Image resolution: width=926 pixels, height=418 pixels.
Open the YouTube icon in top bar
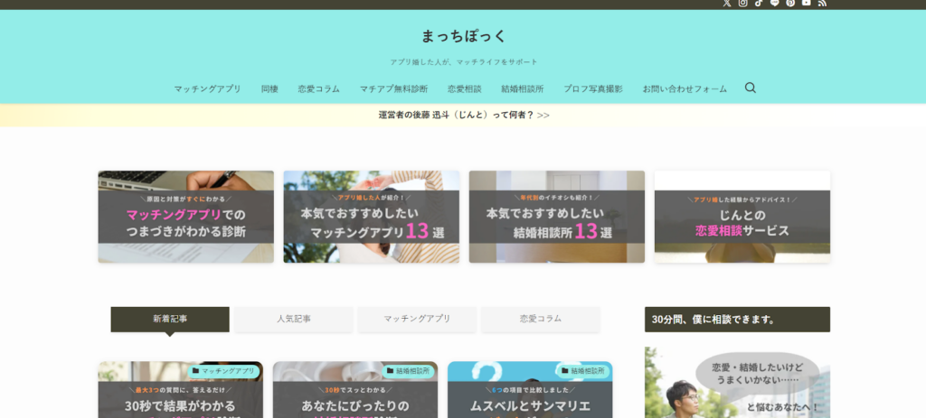pyautogui.click(x=806, y=4)
